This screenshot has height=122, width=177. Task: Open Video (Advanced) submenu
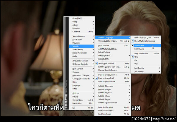[x=81, y=53]
